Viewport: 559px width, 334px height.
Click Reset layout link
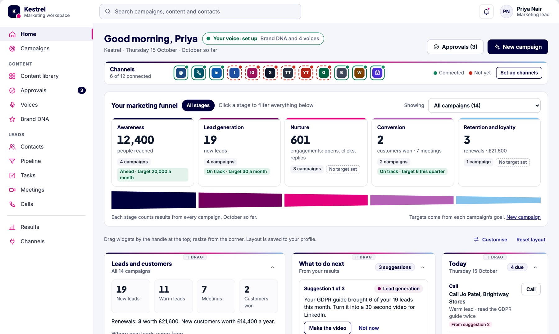(x=531, y=240)
